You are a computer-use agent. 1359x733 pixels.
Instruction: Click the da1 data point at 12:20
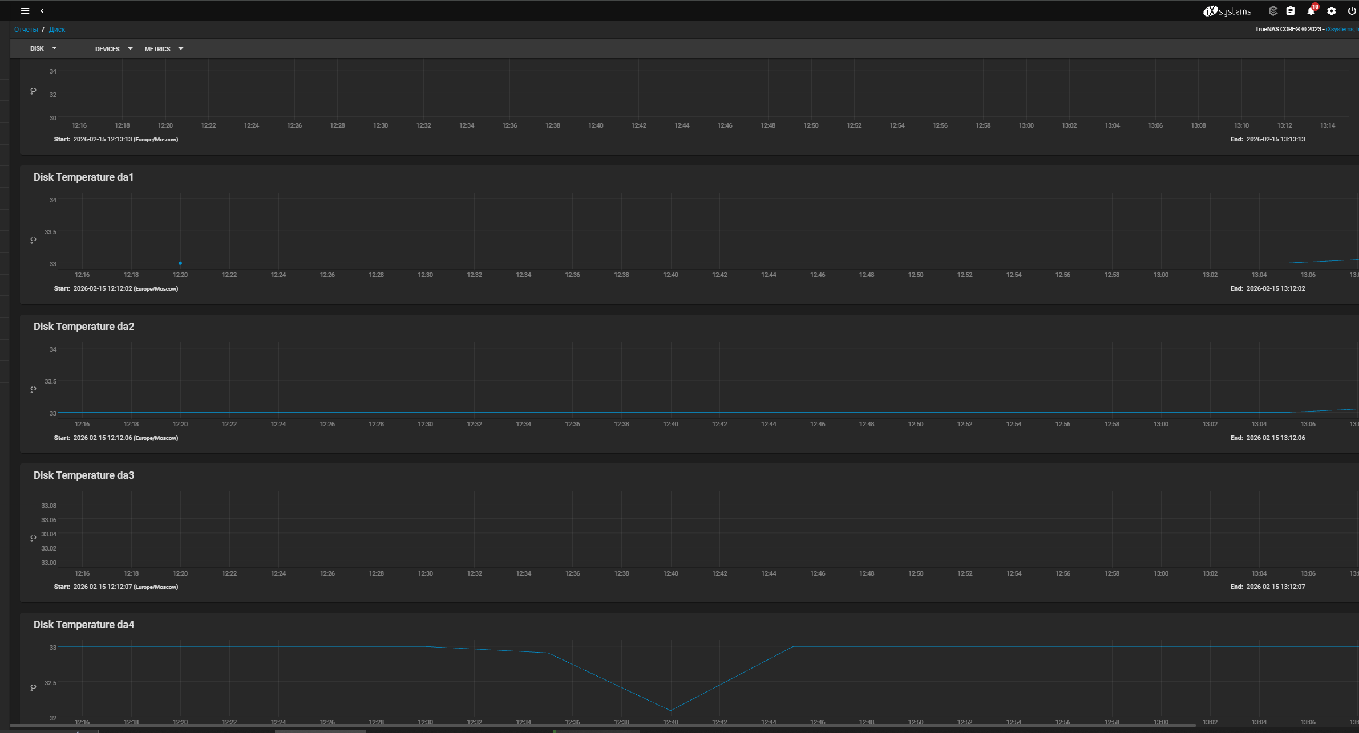pyautogui.click(x=180, y=263)
